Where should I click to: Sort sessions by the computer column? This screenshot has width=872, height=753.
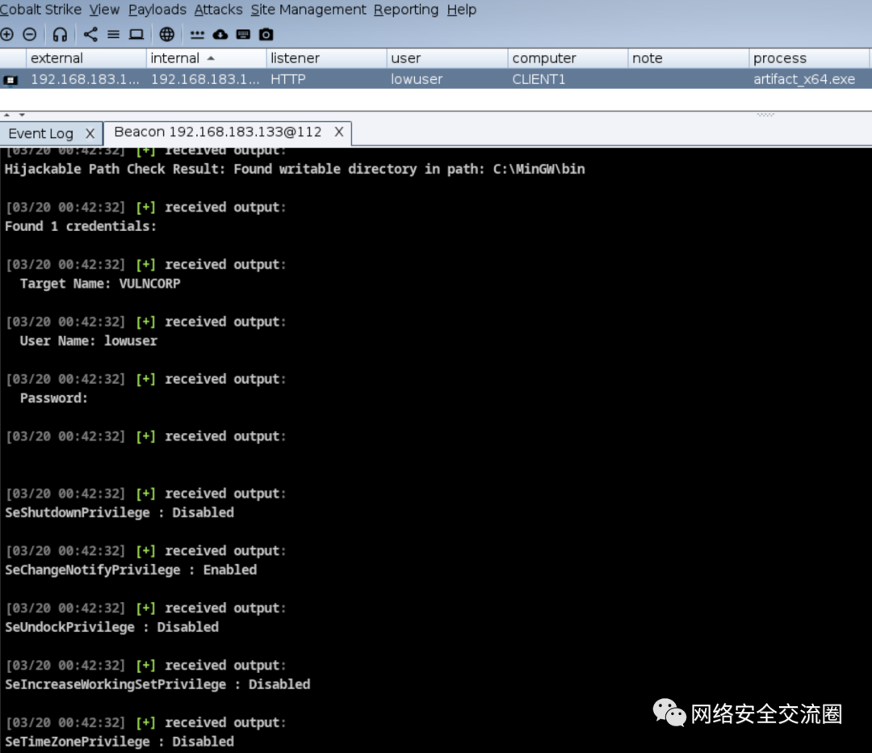568,58
